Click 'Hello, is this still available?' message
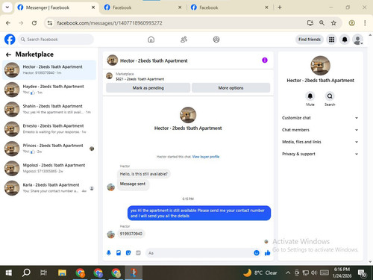 pos(144,174)
